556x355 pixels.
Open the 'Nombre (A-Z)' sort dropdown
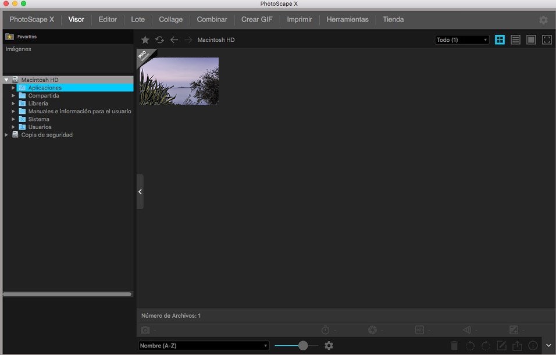click(x=203, y=345)
